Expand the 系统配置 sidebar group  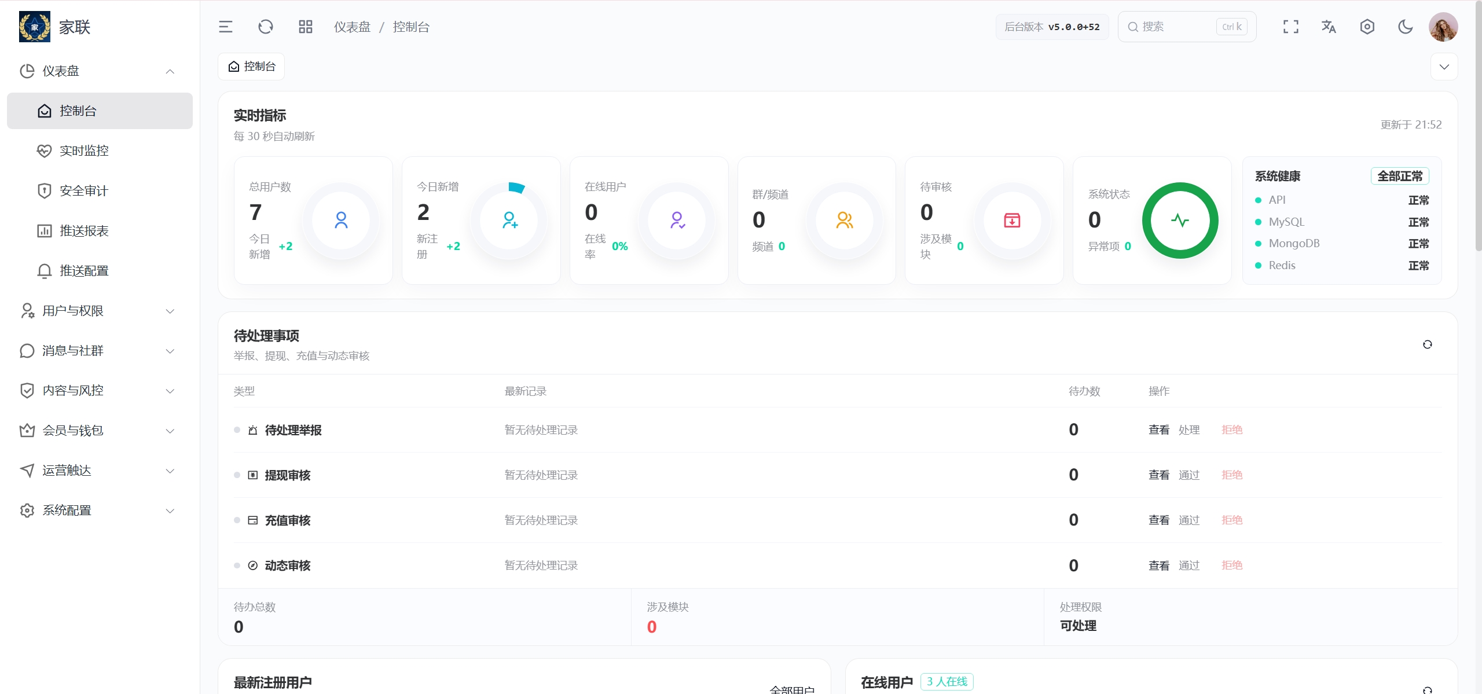click(100, 511)
